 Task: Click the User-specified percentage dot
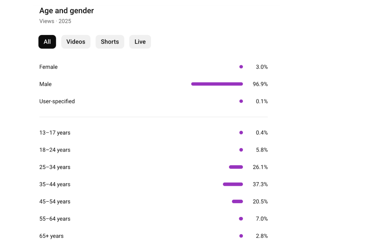pos(241,101)
